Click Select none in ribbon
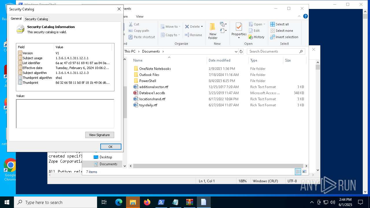 pos(282,31)
